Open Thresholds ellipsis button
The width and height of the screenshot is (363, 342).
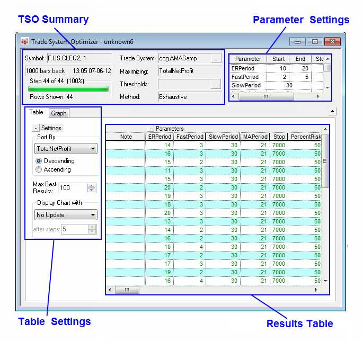pyautogui.click(x=216, y=84)
